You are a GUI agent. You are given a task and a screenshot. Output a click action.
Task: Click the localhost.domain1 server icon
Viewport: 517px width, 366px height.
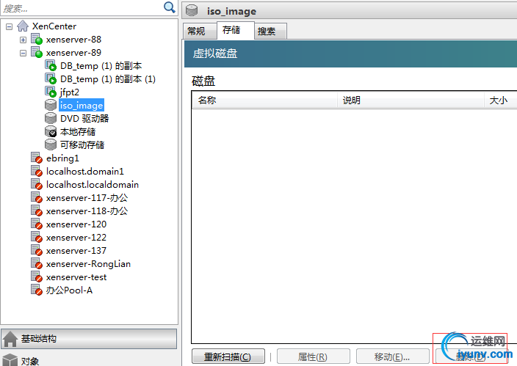coord(37,171)
